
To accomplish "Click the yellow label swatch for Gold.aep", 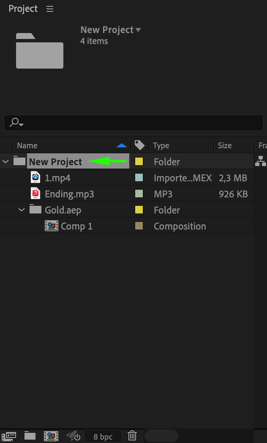I will [x=139, y=210].
